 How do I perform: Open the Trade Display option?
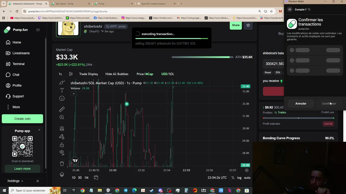point(89,74)
